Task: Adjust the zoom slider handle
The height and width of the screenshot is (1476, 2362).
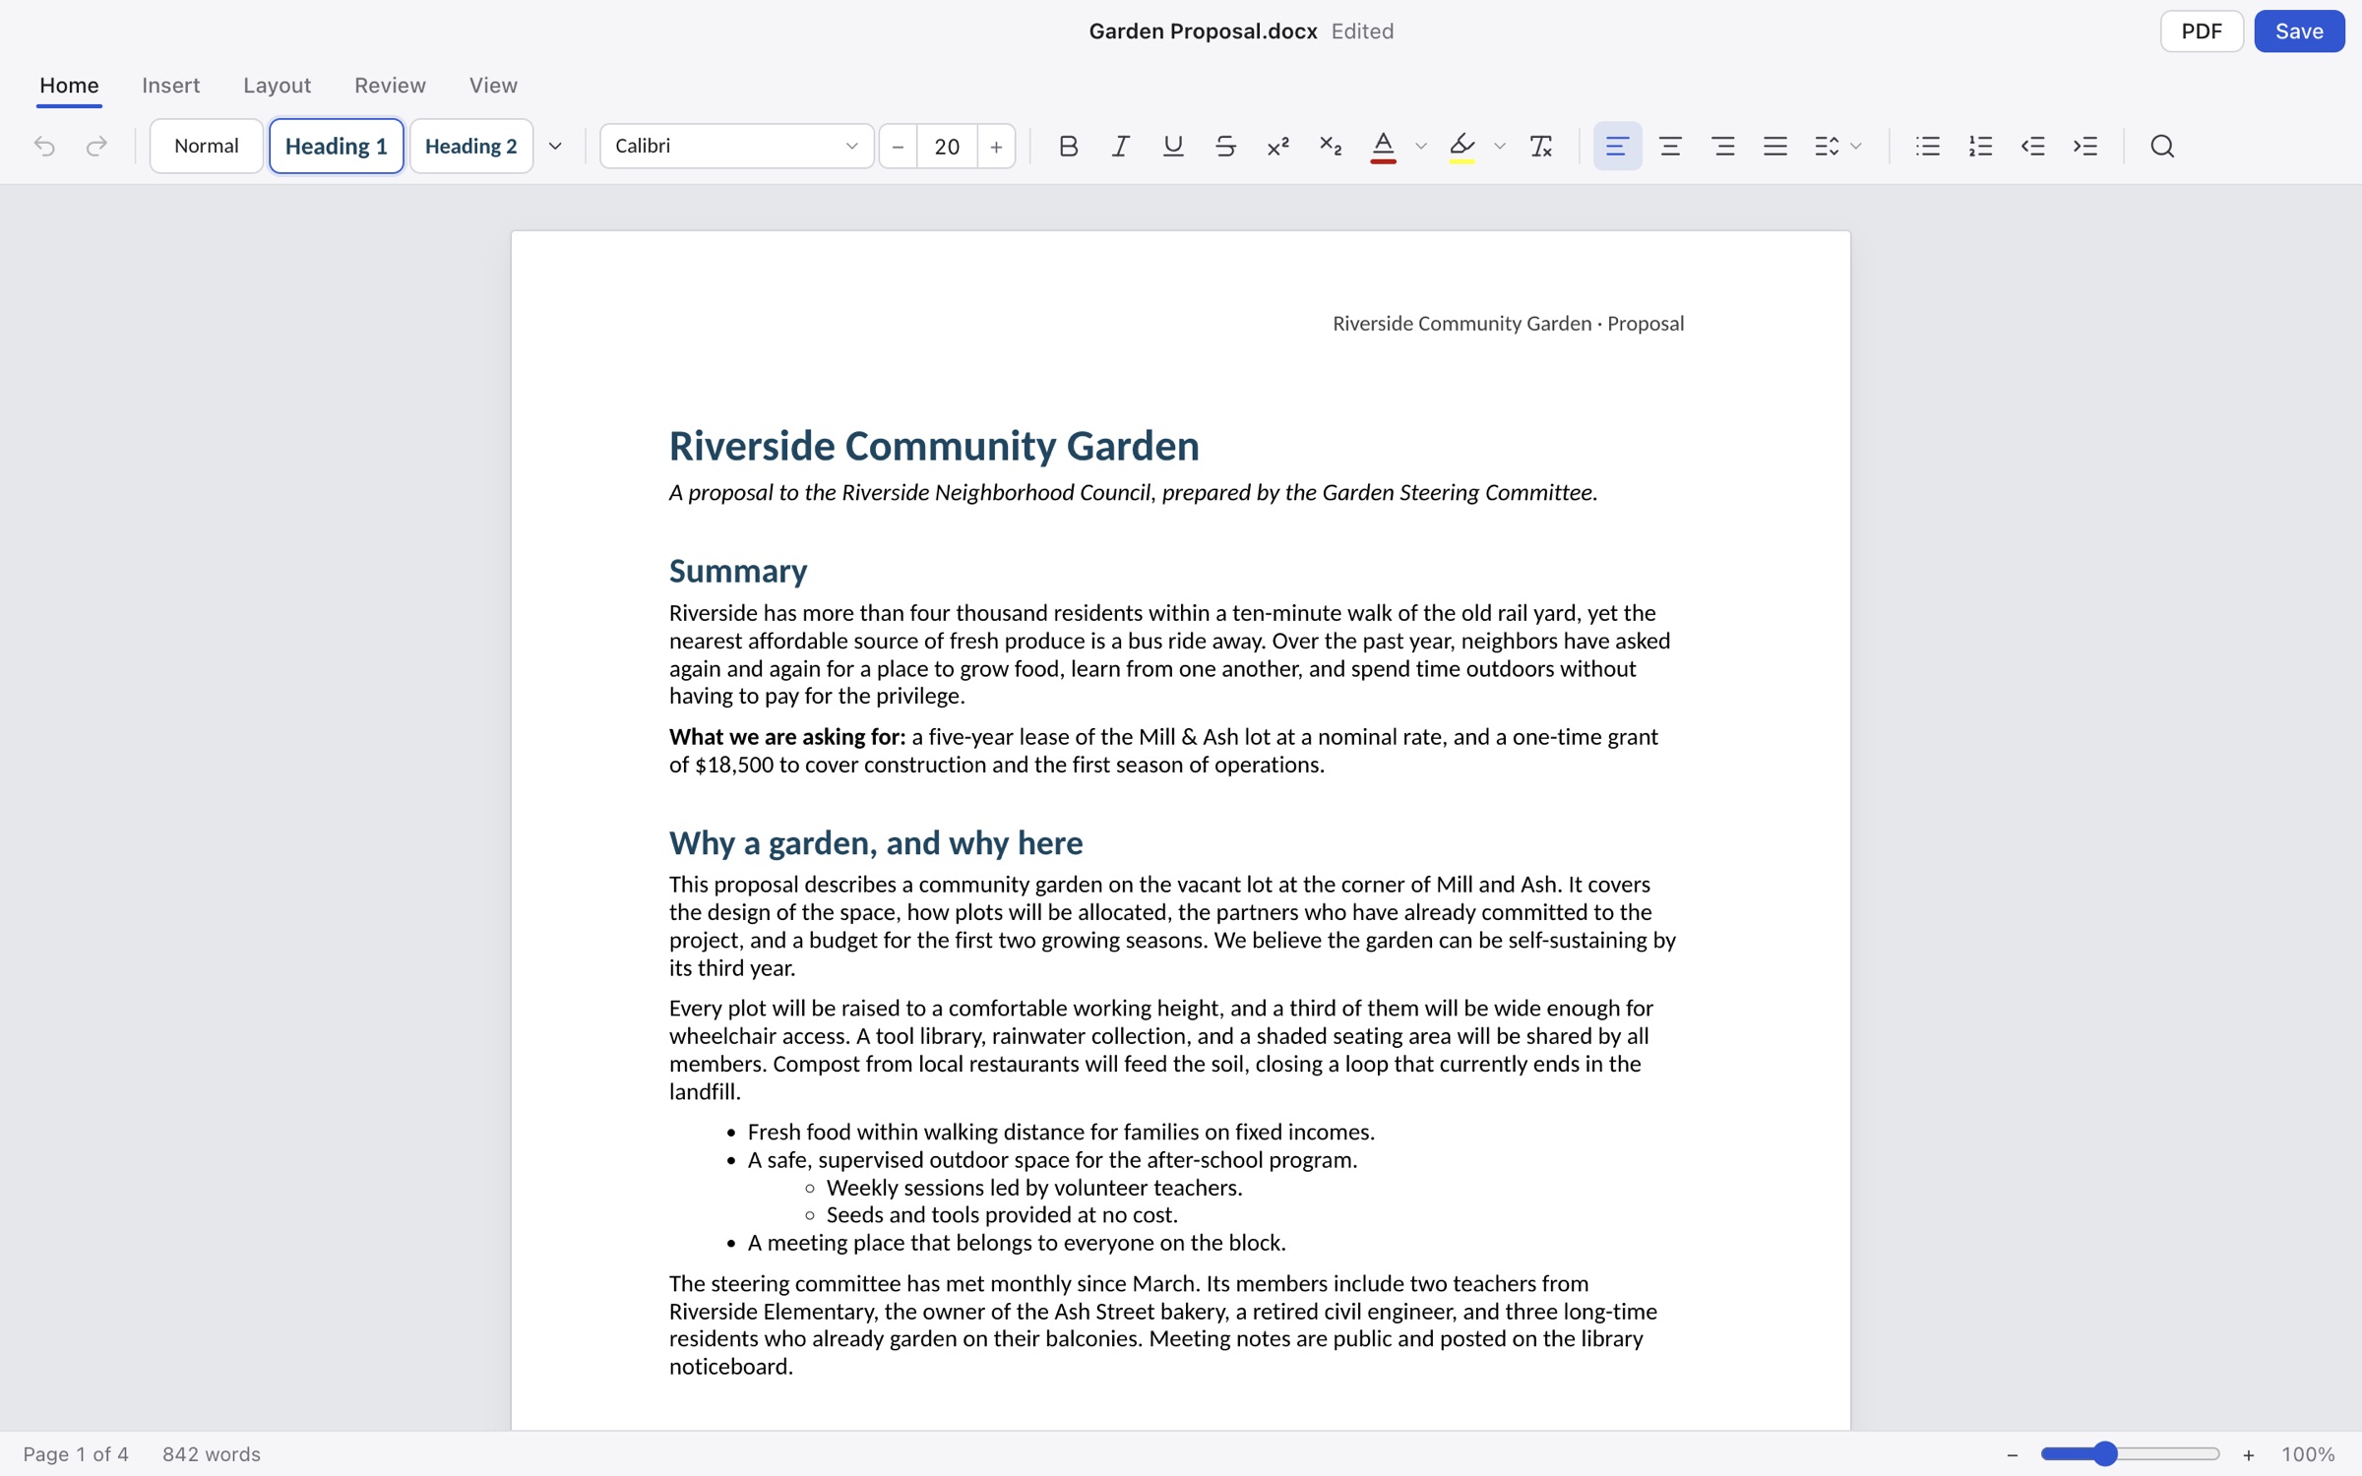Action: [x=2104, y=1453]
